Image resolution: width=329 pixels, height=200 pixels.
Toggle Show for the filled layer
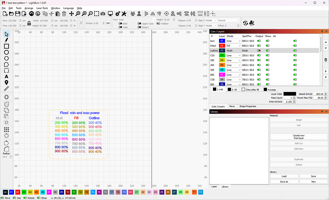pos(268,46)
